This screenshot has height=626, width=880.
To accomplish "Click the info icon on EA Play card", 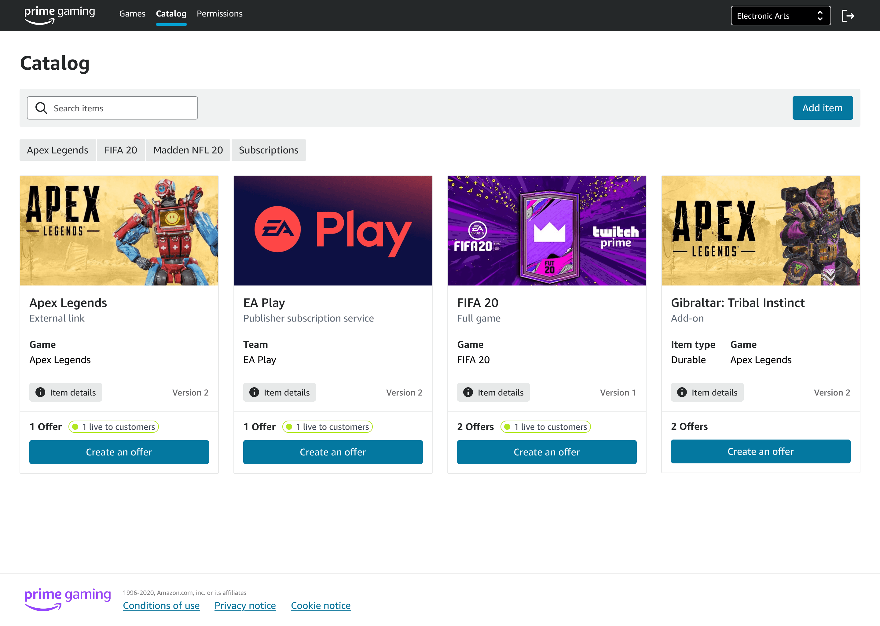I will [254, 392].
